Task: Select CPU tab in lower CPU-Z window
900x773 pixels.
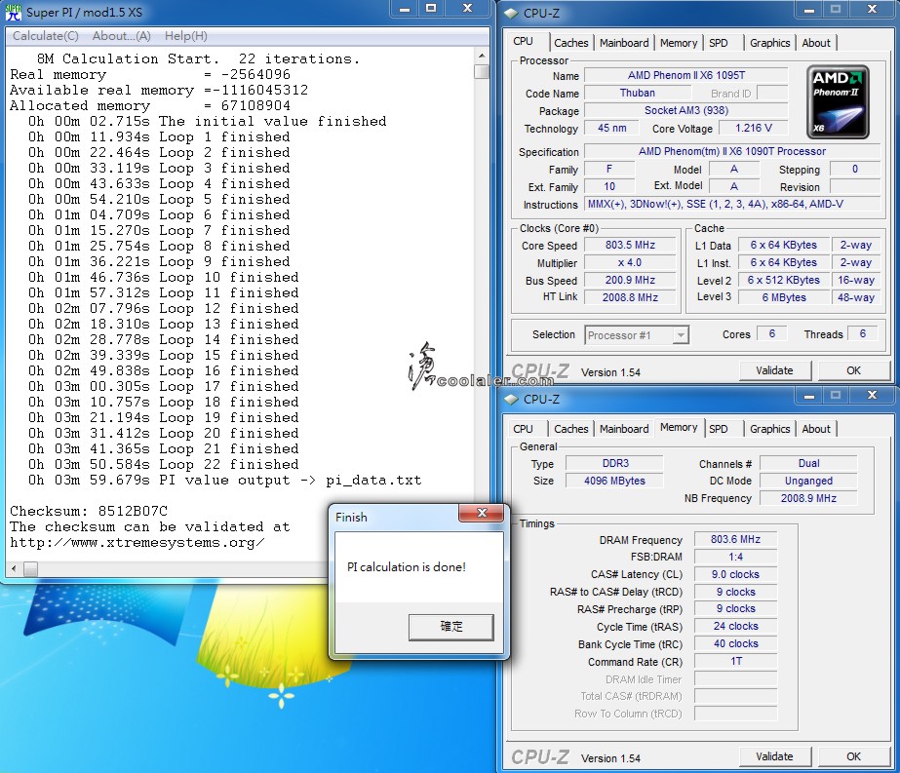Action: [523, 429]
